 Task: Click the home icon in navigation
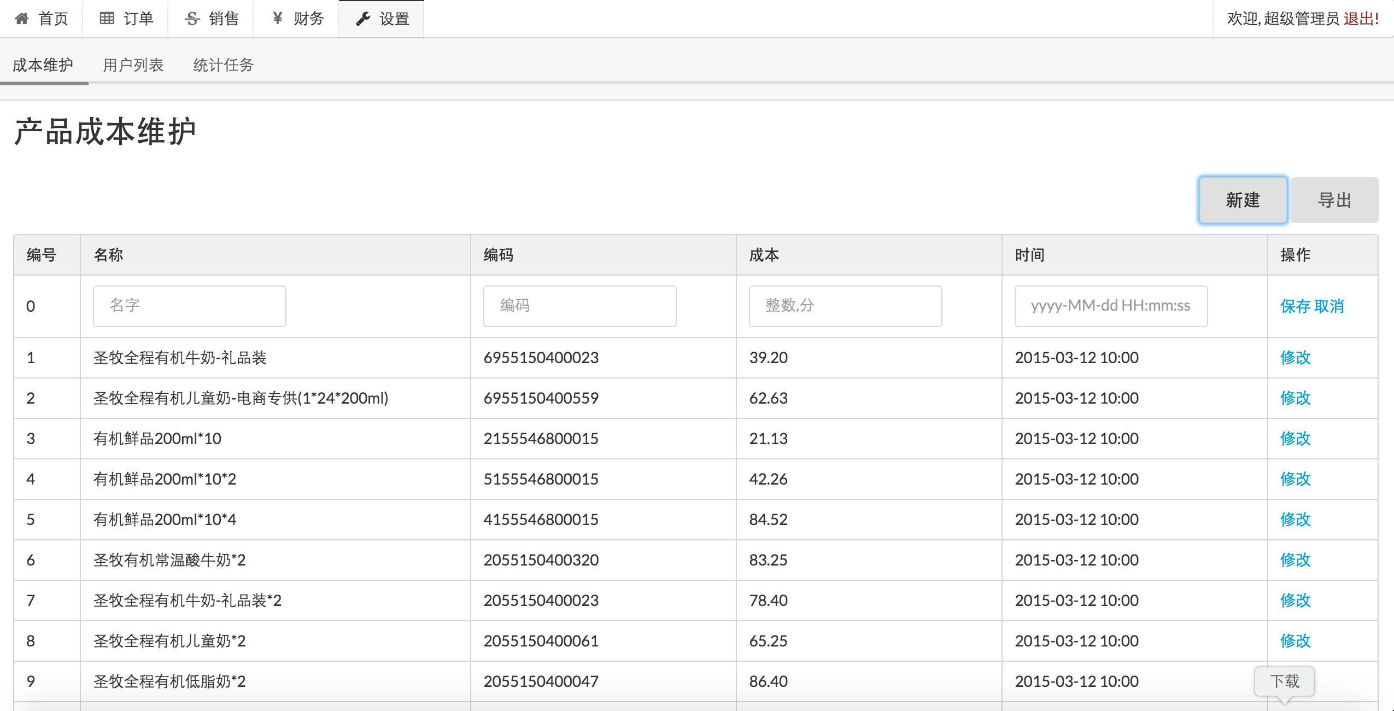pos(22,19)
